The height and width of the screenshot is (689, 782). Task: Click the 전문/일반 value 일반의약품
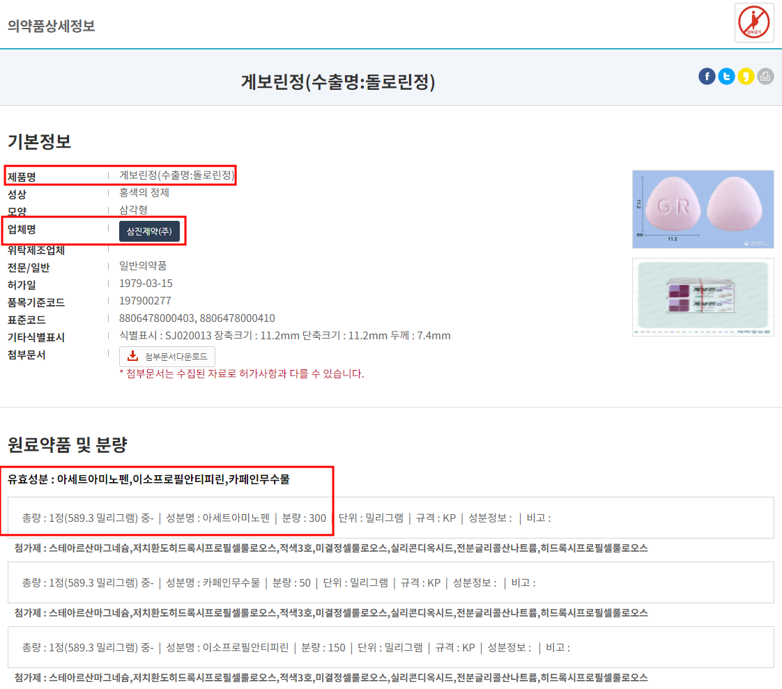(x=143, y=265)
